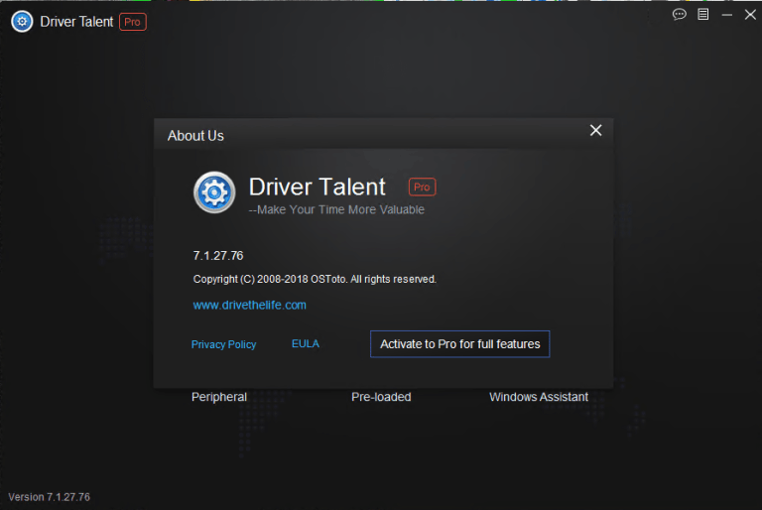Close the About Us dialog

click(x=595, y=130)
